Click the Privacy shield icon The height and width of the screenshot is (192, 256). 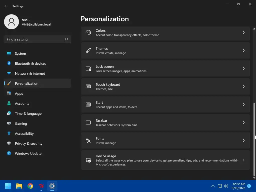coord(9,143)
